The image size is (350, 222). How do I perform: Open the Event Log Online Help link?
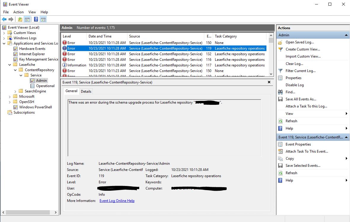(x=117, y=201)
